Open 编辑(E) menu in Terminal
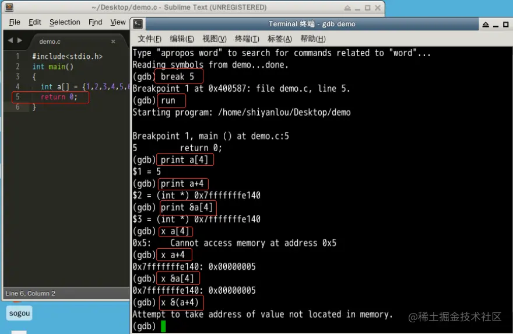Viewport: 513px width, 334px height. coord(182,39)
